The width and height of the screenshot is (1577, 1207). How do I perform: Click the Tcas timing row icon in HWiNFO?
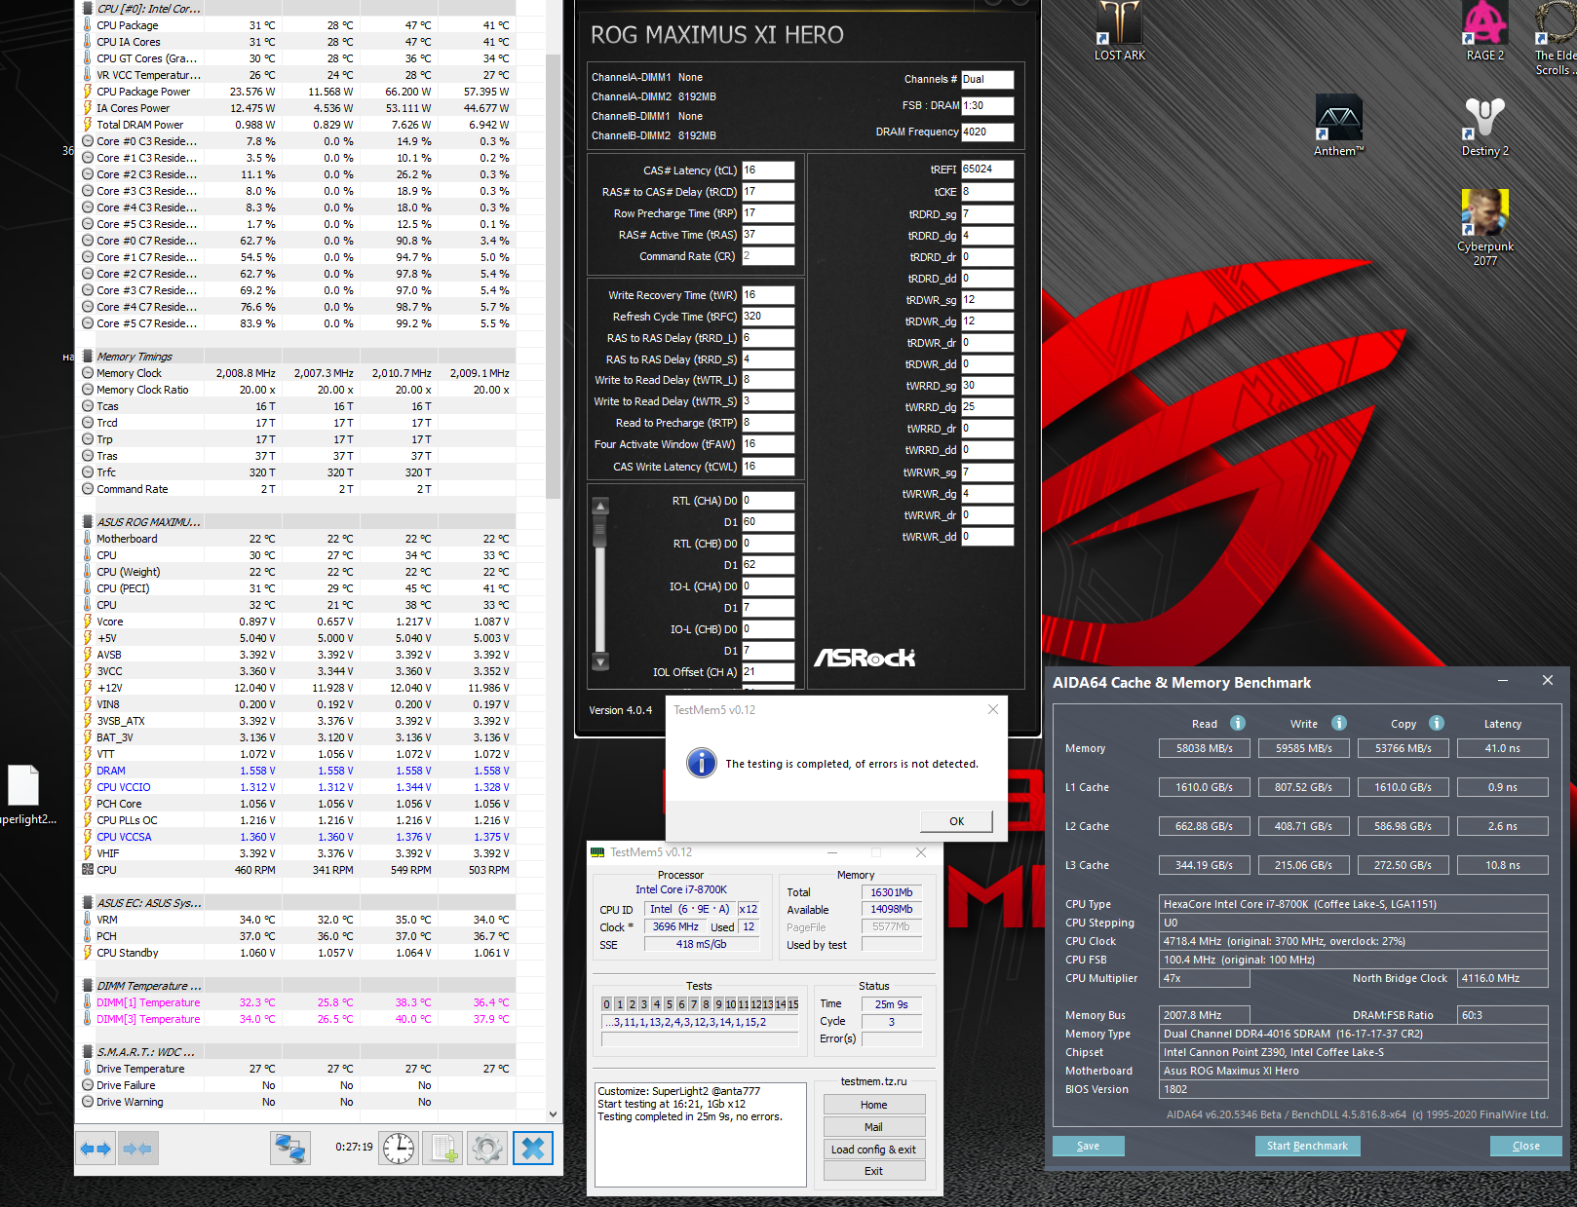tap(88, 406)
